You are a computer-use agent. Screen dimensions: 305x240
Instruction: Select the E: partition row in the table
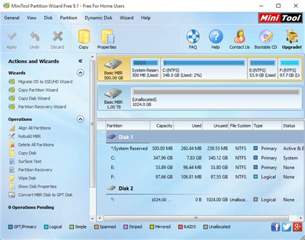click(205, 167)
